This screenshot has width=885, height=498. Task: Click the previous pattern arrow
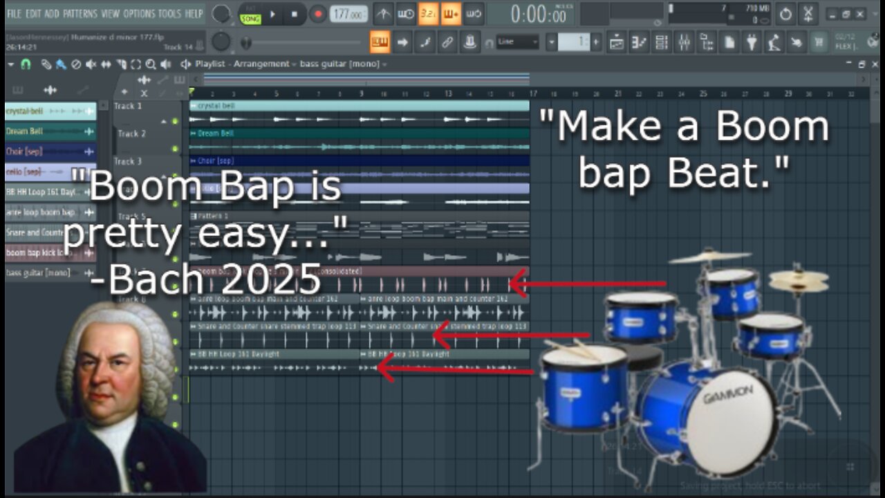551,42
